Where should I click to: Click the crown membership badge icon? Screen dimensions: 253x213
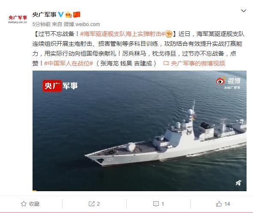(x=68, y=15)
